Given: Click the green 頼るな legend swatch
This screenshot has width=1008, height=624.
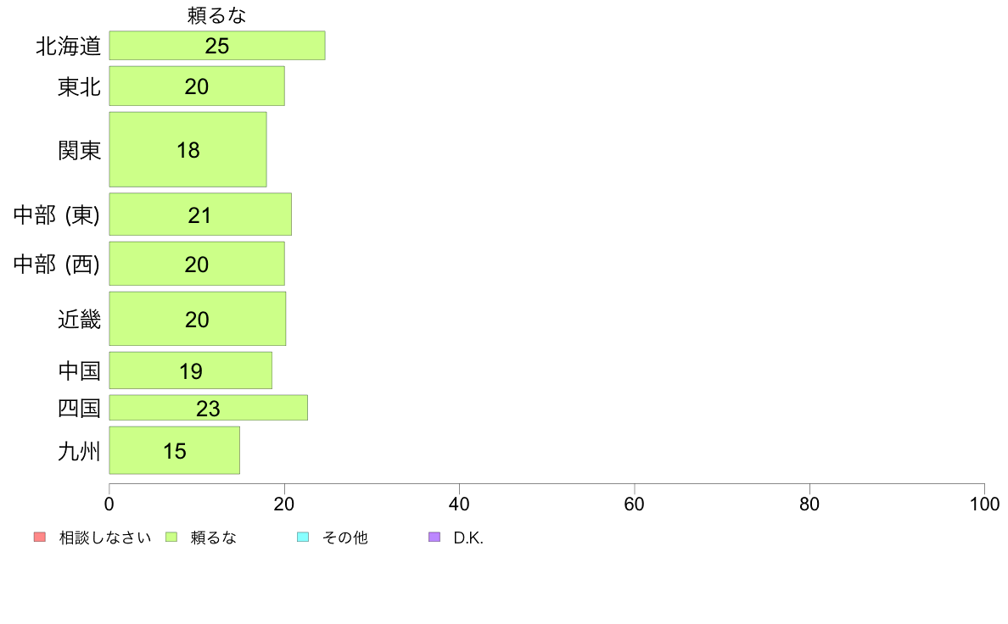Looking at the screenshot, I should point(171,537).
